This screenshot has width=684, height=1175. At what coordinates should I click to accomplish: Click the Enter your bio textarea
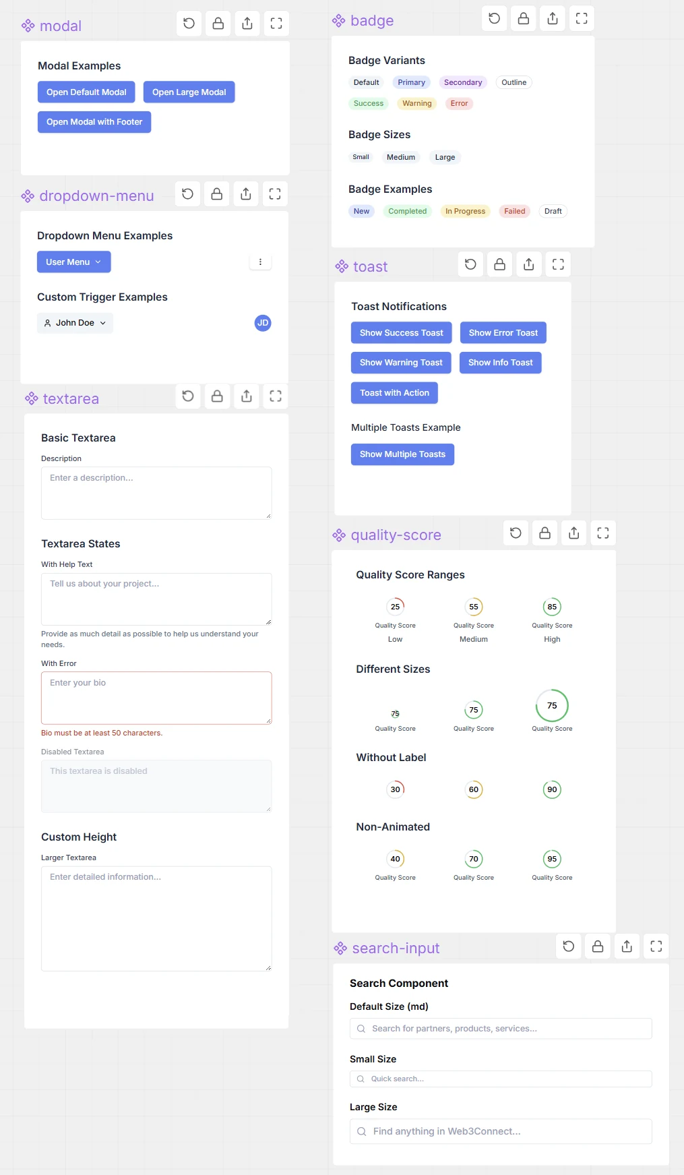[156, 698]
